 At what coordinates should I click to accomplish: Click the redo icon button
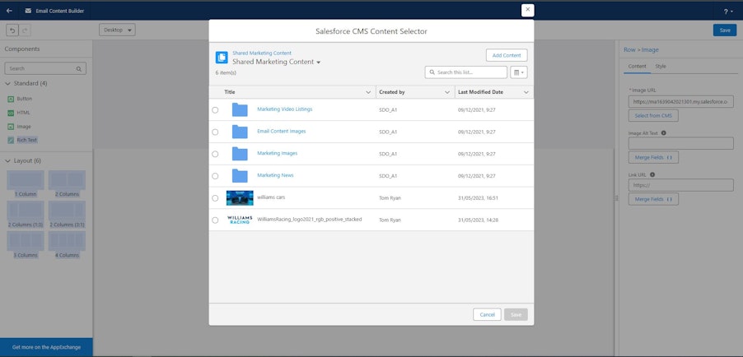(x=25, y=30)
